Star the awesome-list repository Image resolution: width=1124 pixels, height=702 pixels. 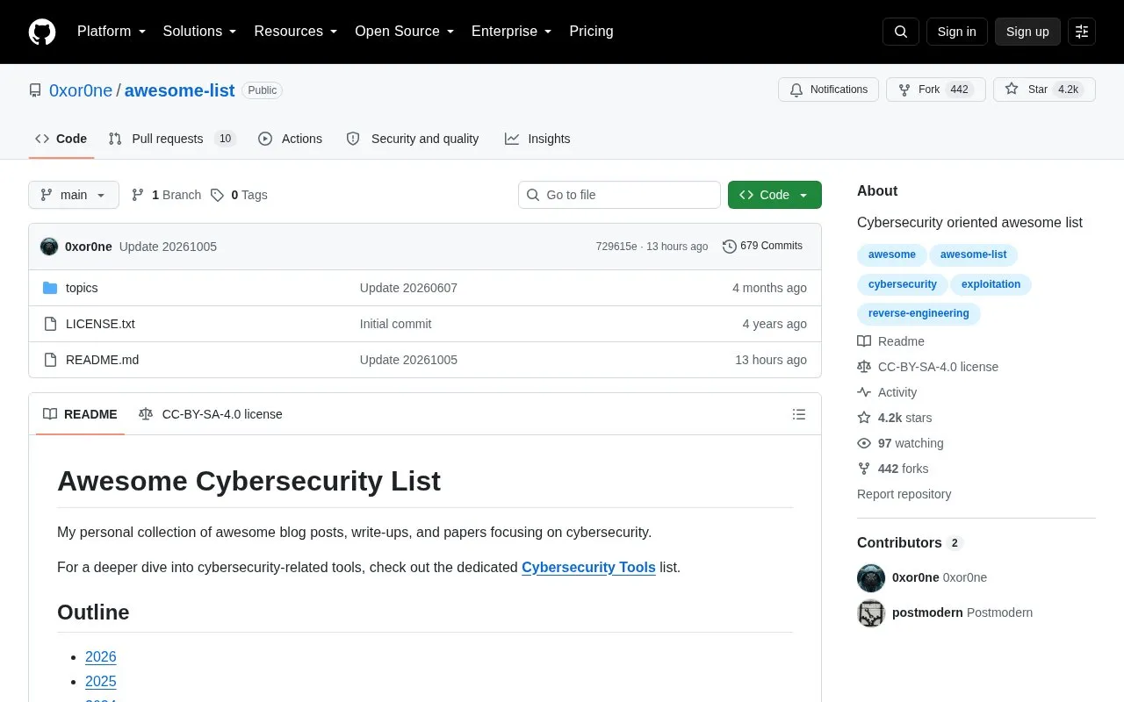pos(1044,90)
